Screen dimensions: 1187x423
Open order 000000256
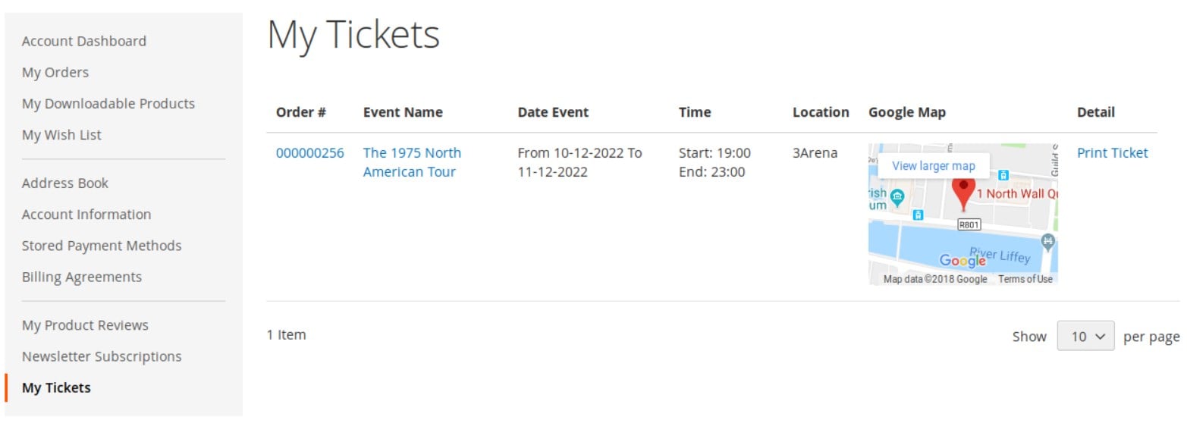pyautogui.click(x=309, y=153)
